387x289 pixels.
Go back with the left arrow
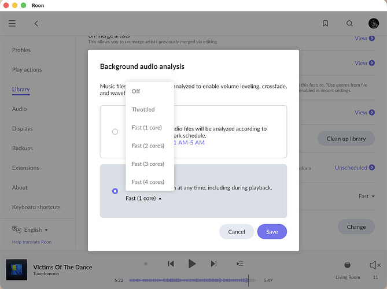(36, 24)
